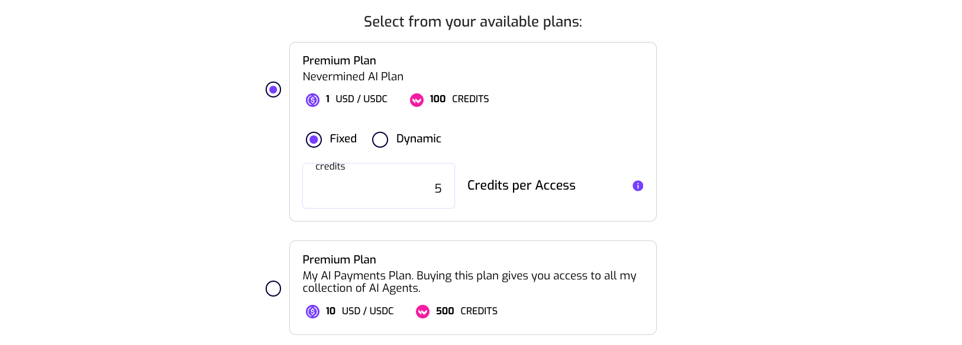Switch pricing mode to Dynamic
Screen dimensions: 962x345
point(379,139)
